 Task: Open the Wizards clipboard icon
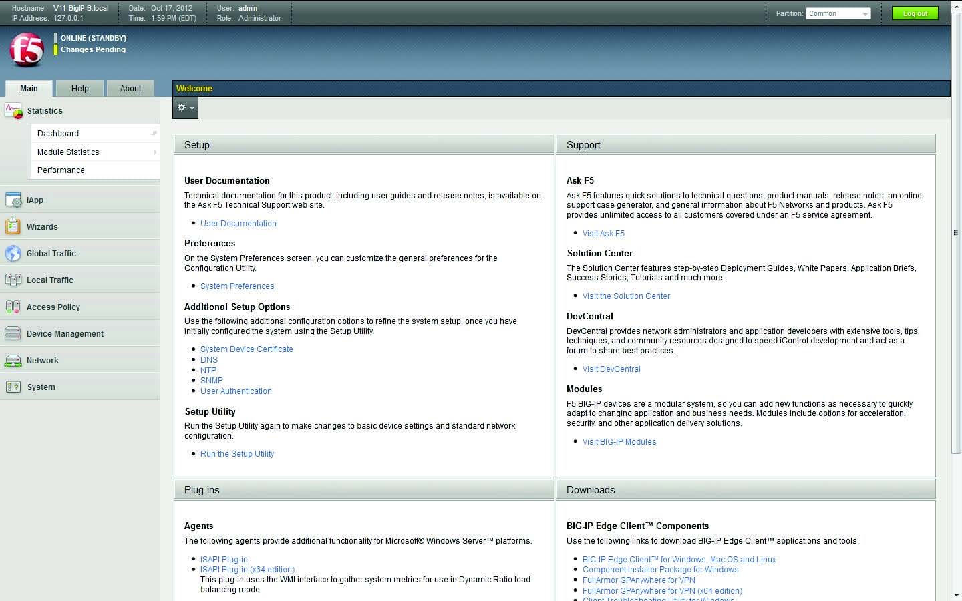[x=13, y=227]
